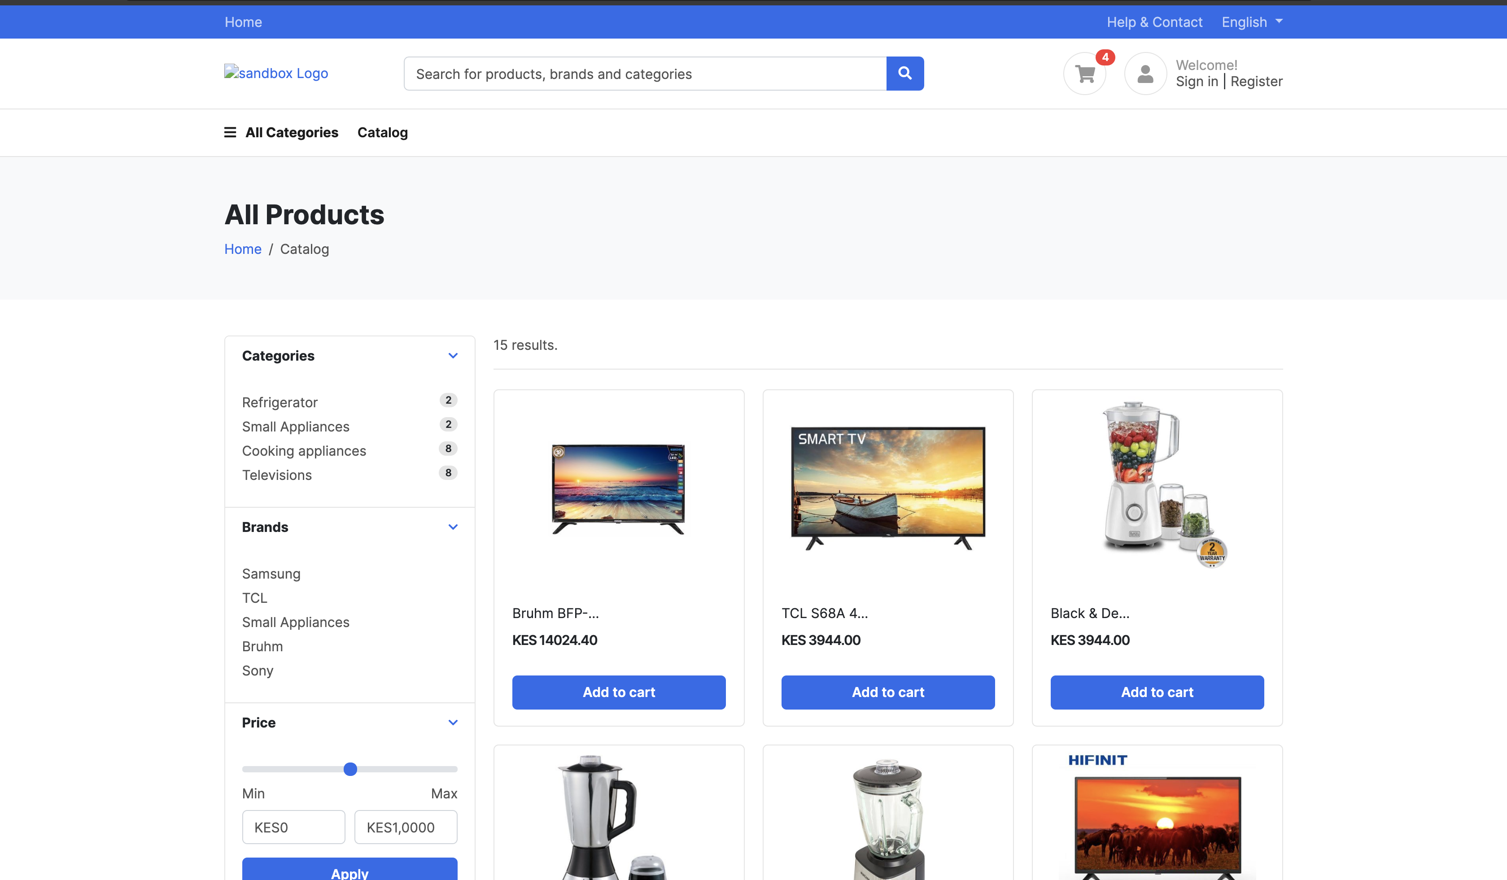Viewport: 1507px width, 880px height.
Task: Filter by Bruhm brand
Action: point(262,646)
